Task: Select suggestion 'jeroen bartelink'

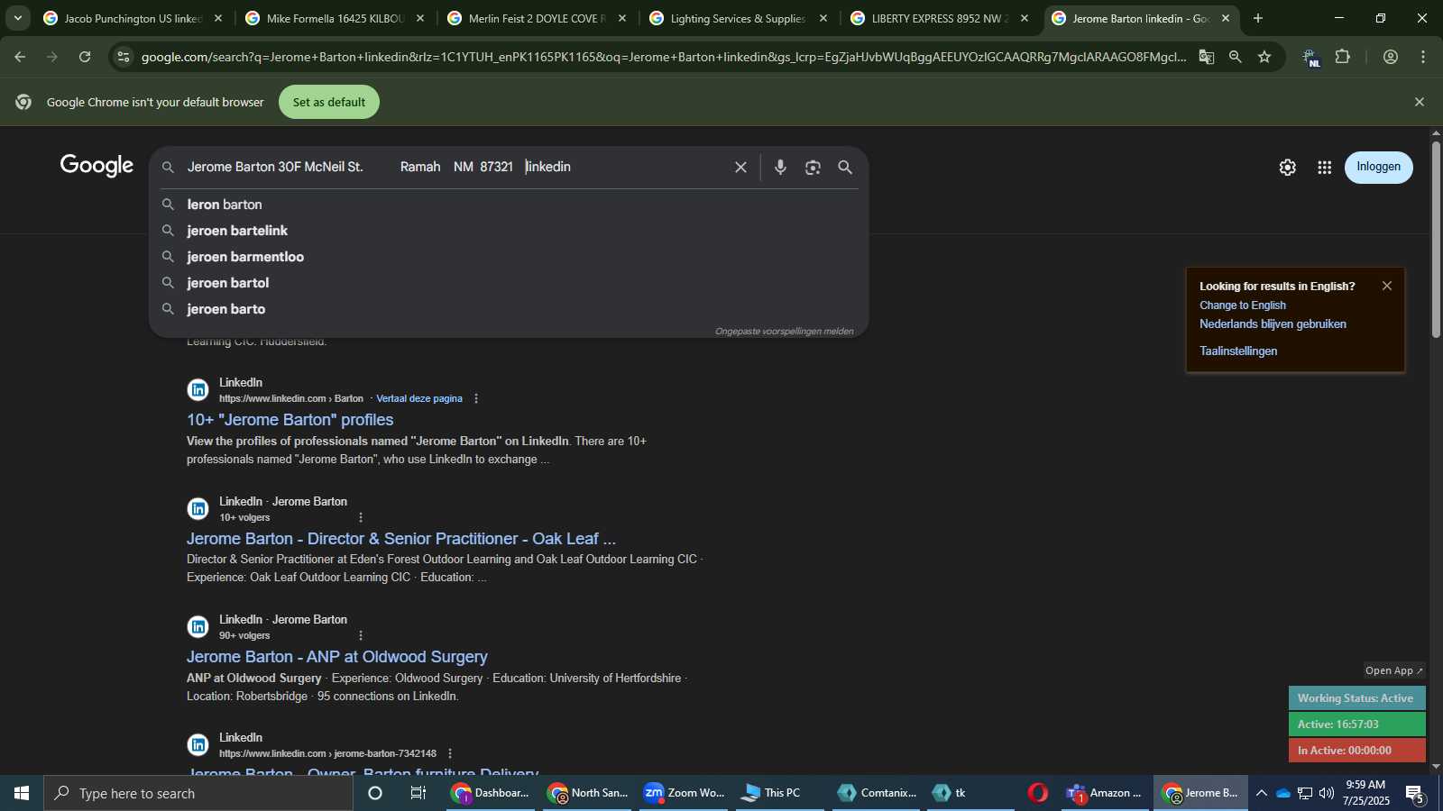Action: click(509, 231)
